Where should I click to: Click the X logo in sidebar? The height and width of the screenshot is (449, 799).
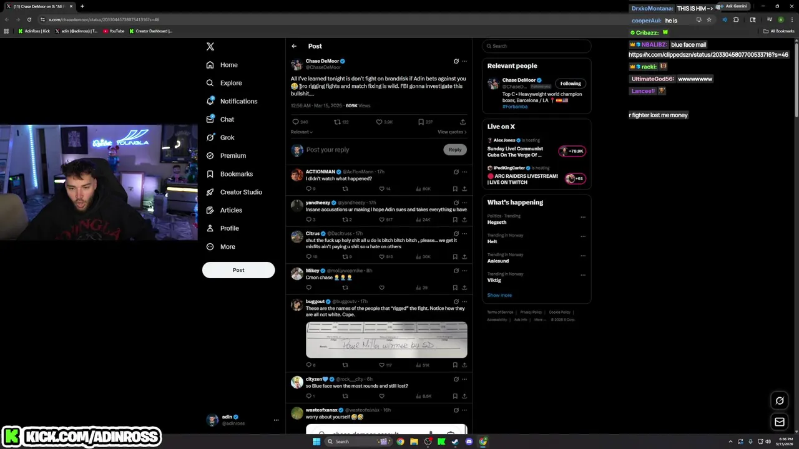(210, 47)
